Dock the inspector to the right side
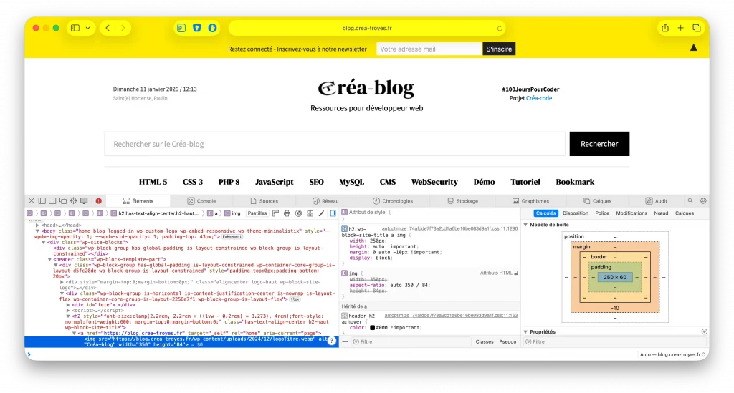Screen dimensions: 734x393 pyautogui.click(x=52, y=201)
